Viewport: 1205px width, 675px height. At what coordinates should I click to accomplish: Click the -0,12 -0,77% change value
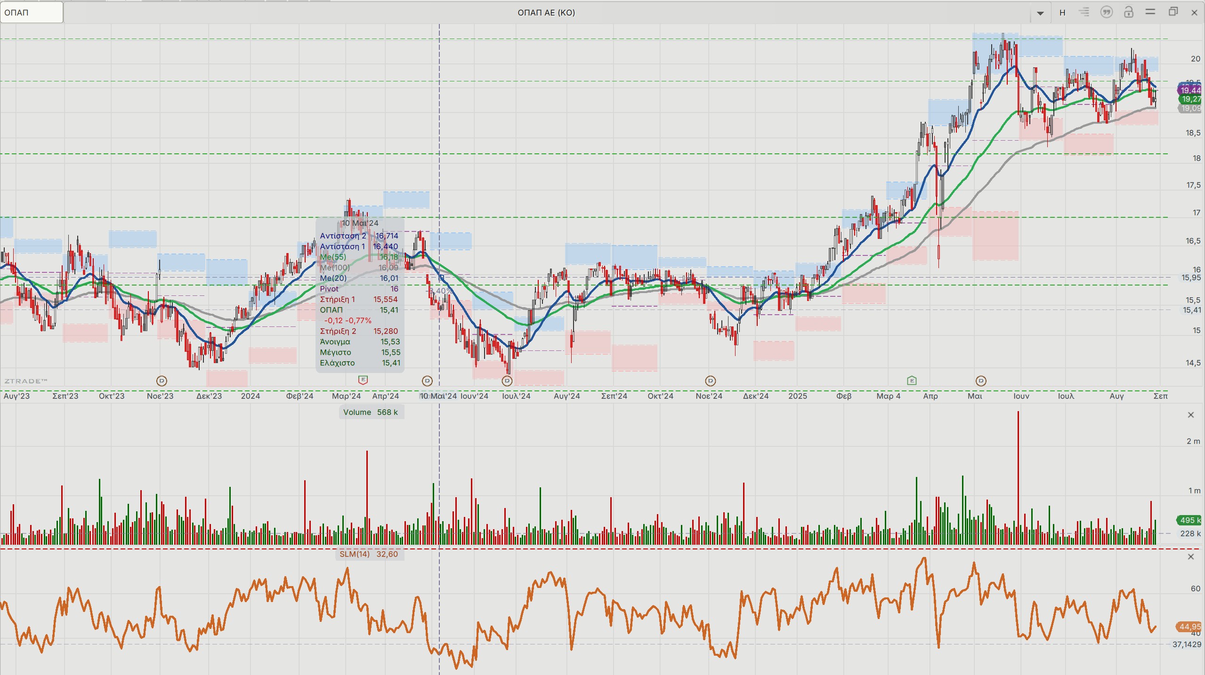(x=348, y=320)
